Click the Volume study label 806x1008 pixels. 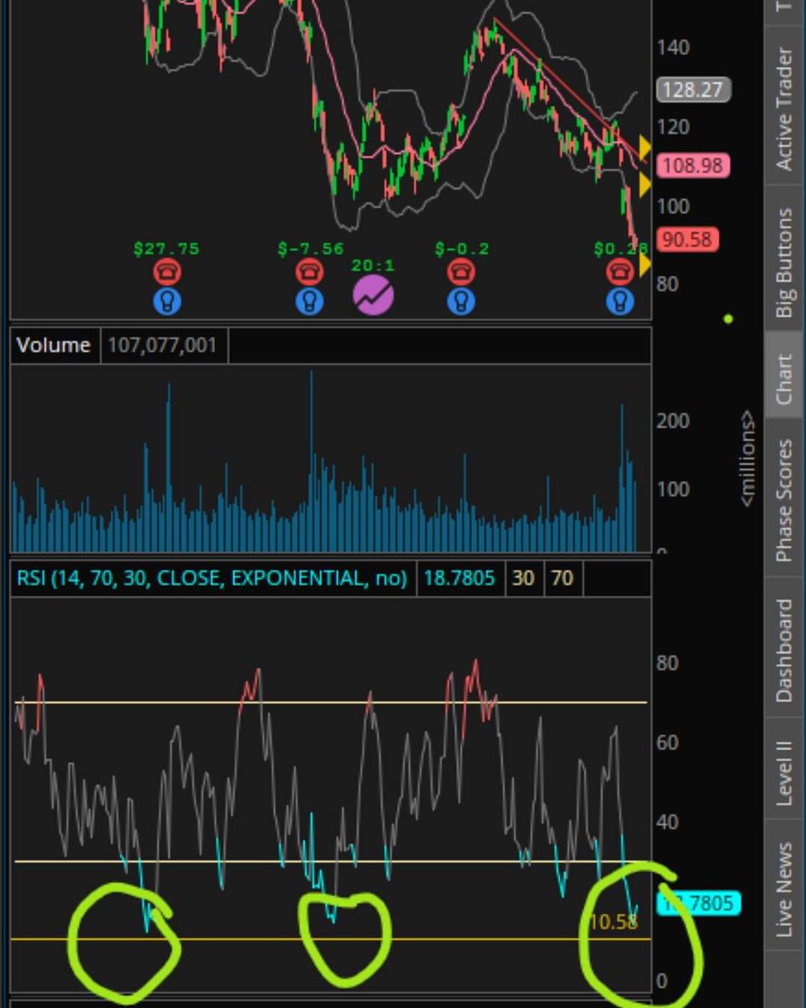pos(54,345)
